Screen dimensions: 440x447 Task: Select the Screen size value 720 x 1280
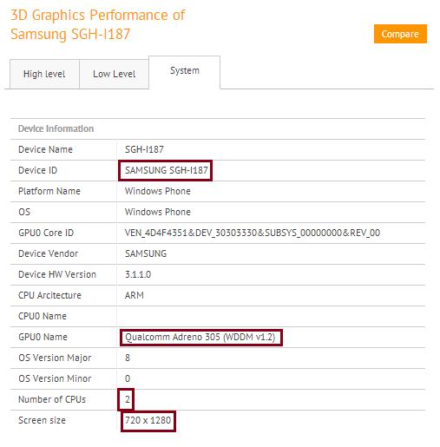pos(148,420)
